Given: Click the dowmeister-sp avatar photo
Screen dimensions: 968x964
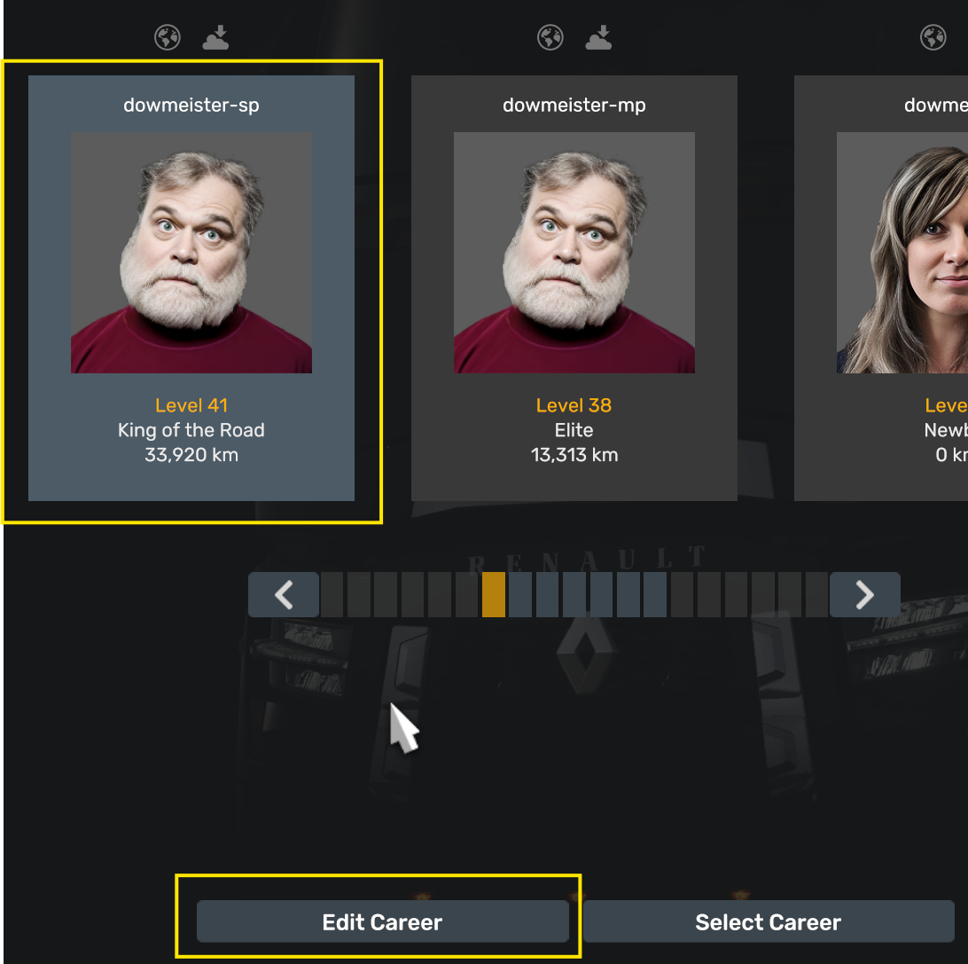Looking at the screenshot, I should pyautogui.click(x=191, y=253).
